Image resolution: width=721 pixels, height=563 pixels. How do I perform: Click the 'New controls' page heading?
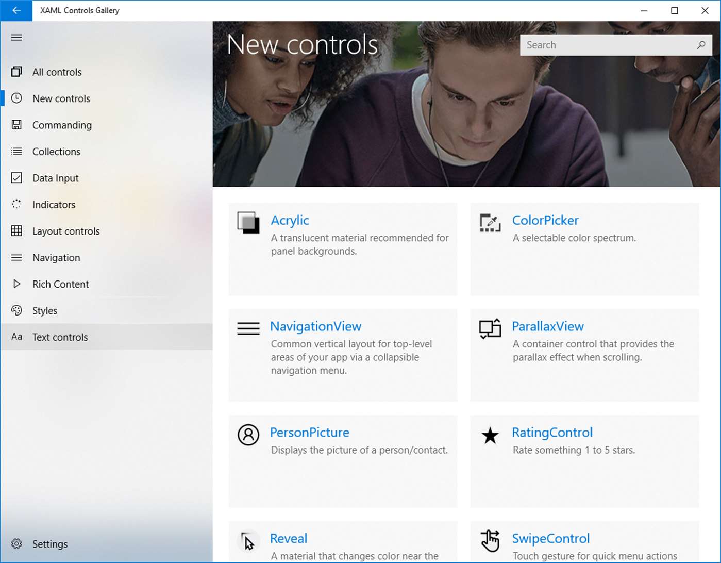[x=303, y=44]
